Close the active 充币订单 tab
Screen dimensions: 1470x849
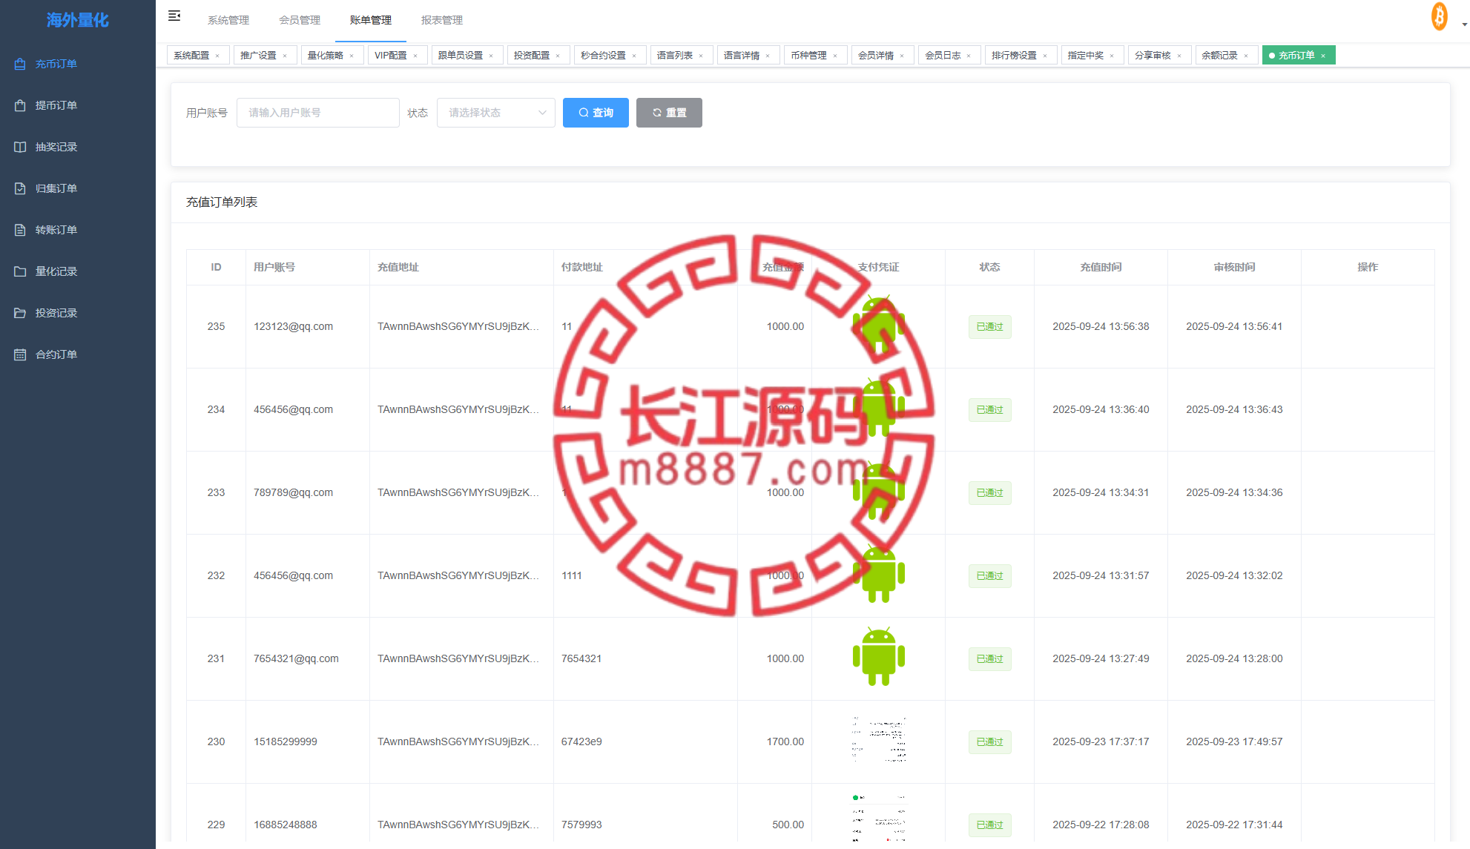tap(1323, 56)
